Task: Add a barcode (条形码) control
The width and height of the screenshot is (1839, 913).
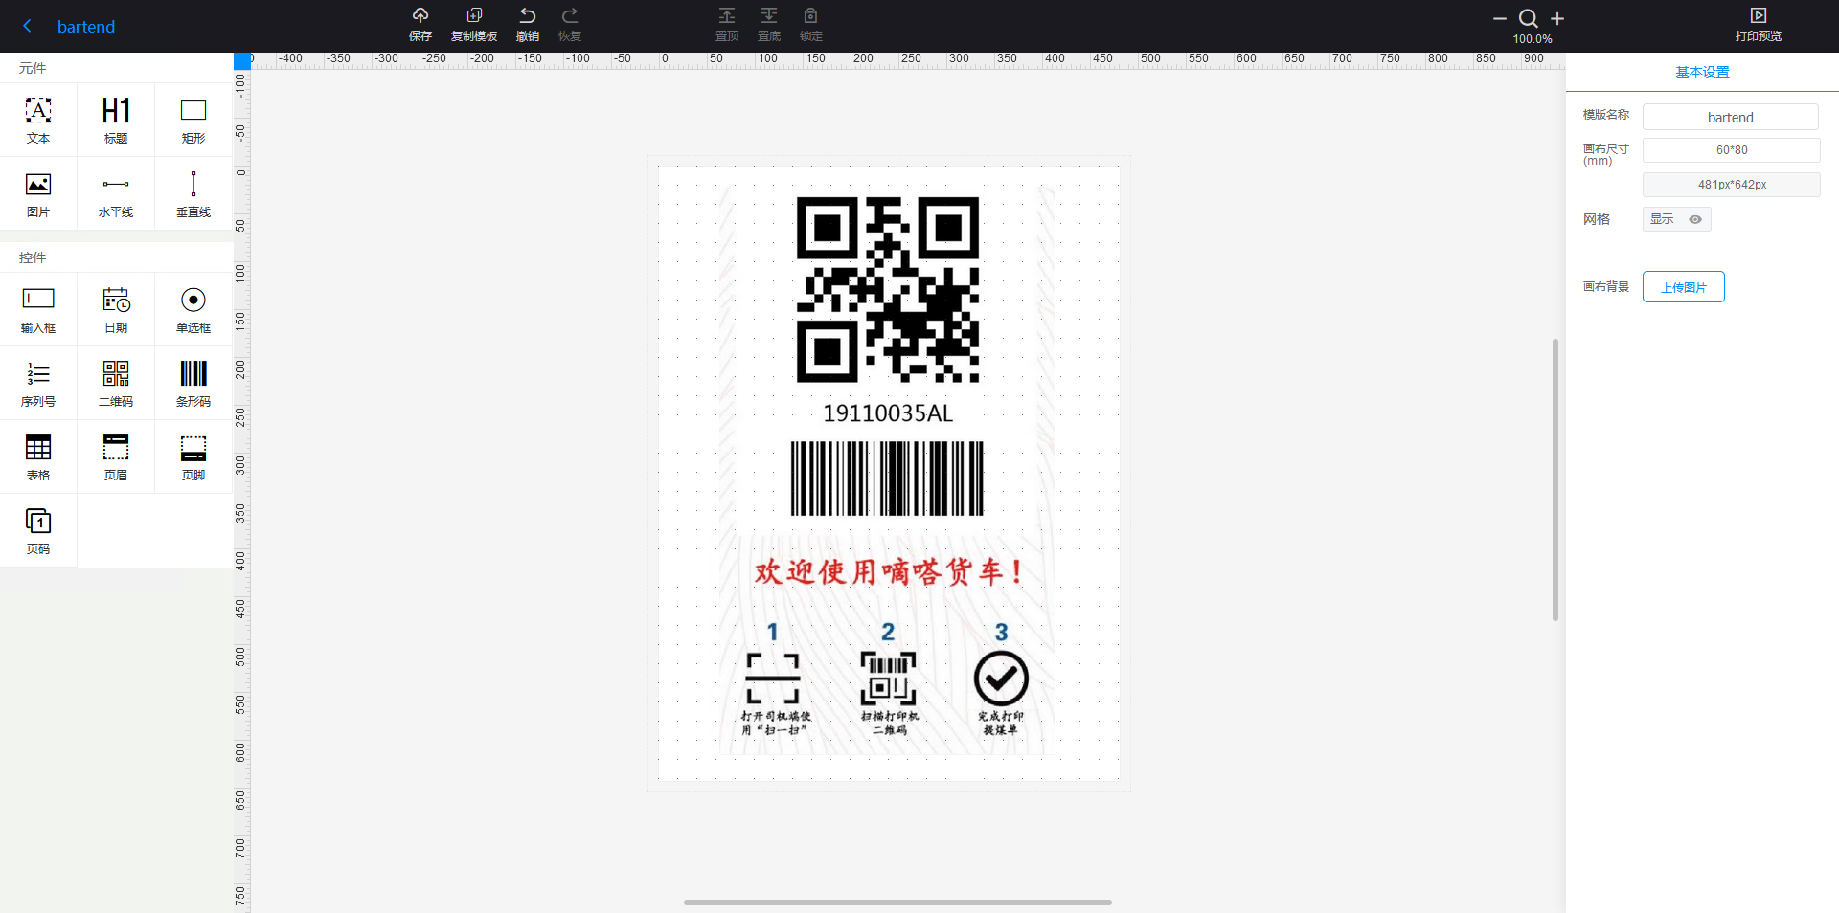Action: coord(193,383)
